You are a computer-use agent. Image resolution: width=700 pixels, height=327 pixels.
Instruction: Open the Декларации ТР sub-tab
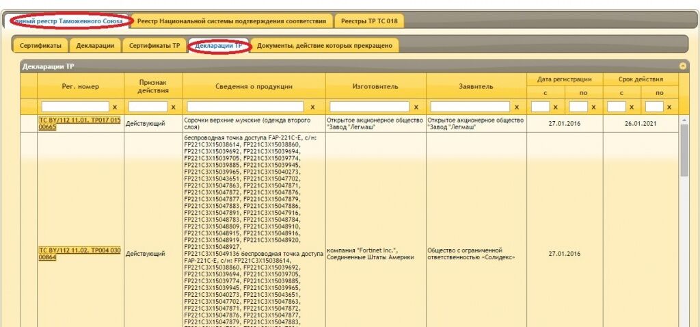tap(219, 46)
